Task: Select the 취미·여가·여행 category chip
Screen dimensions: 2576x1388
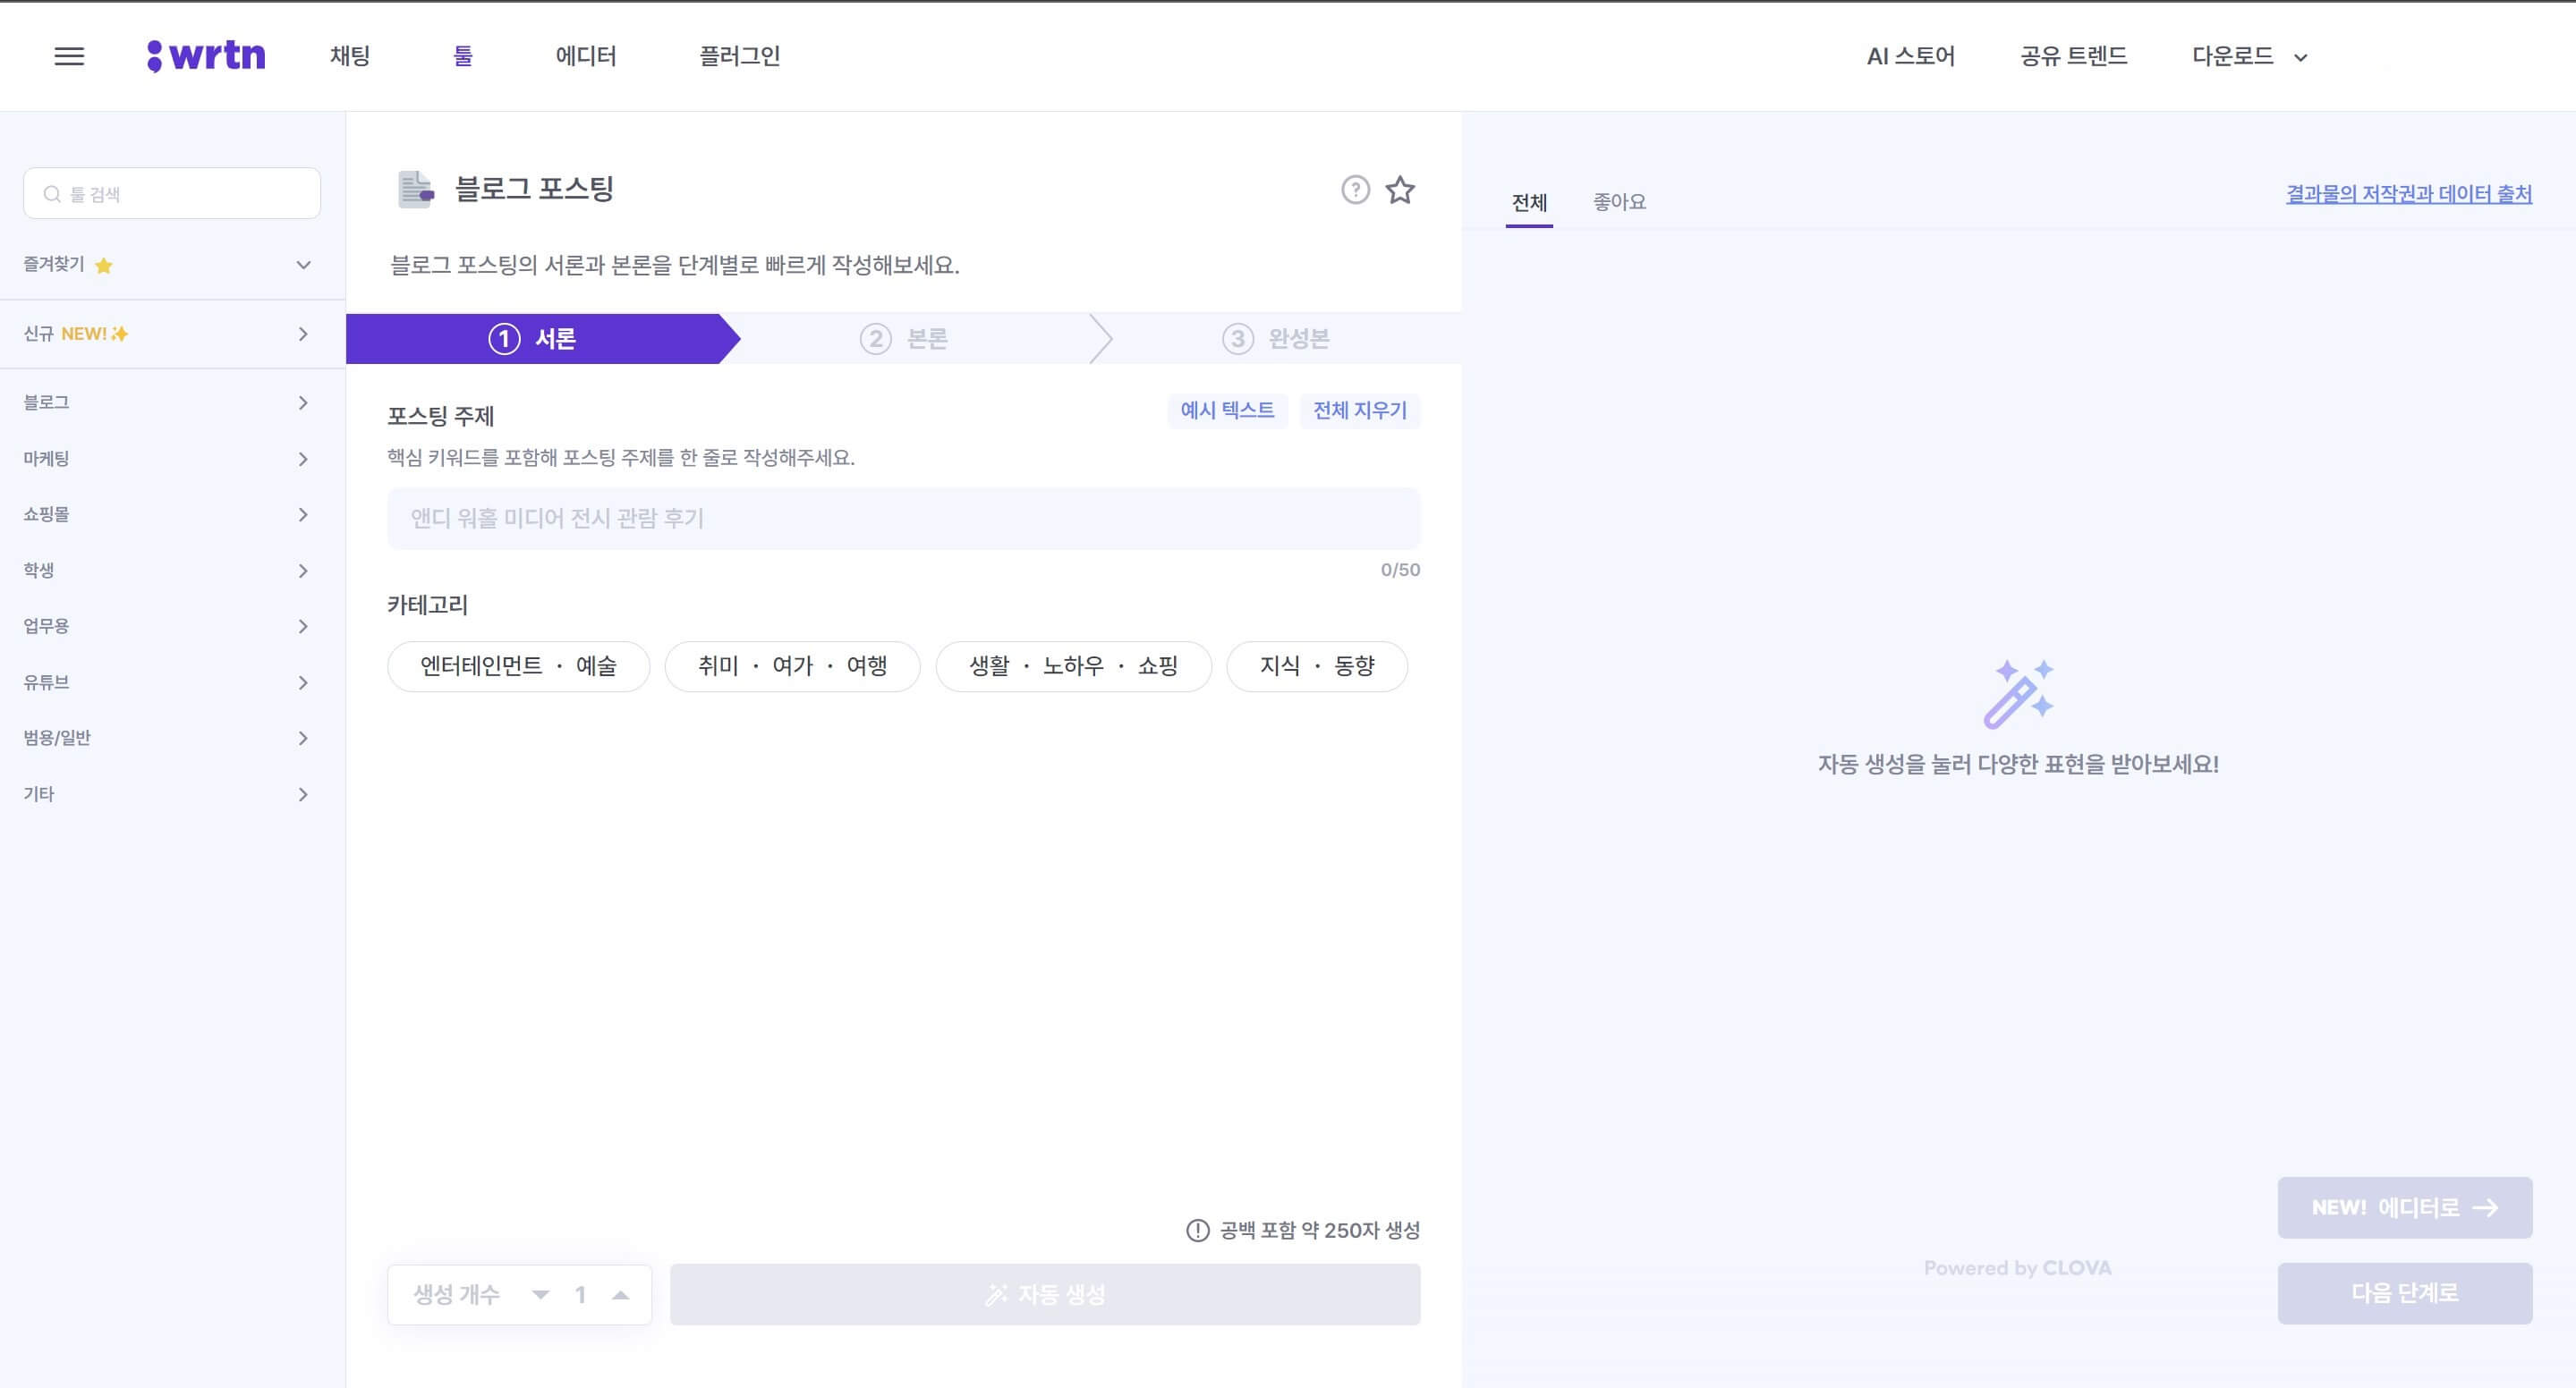Action: coord(793,665)
